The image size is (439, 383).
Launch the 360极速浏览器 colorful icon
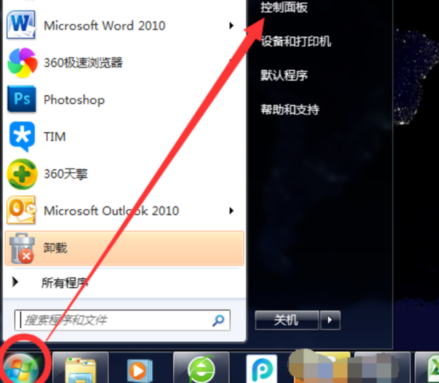[x=22, y=62]
